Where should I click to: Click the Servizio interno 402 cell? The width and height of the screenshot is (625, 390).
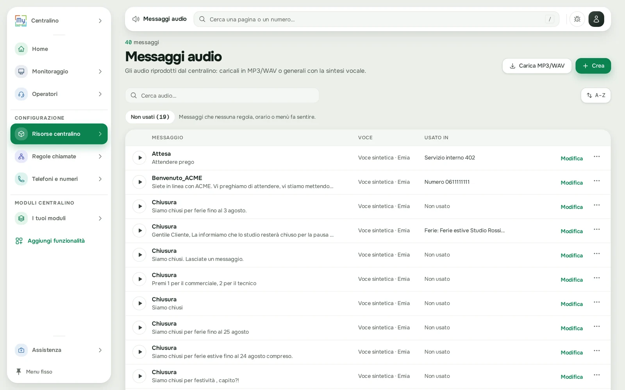[x=450, y=158]
